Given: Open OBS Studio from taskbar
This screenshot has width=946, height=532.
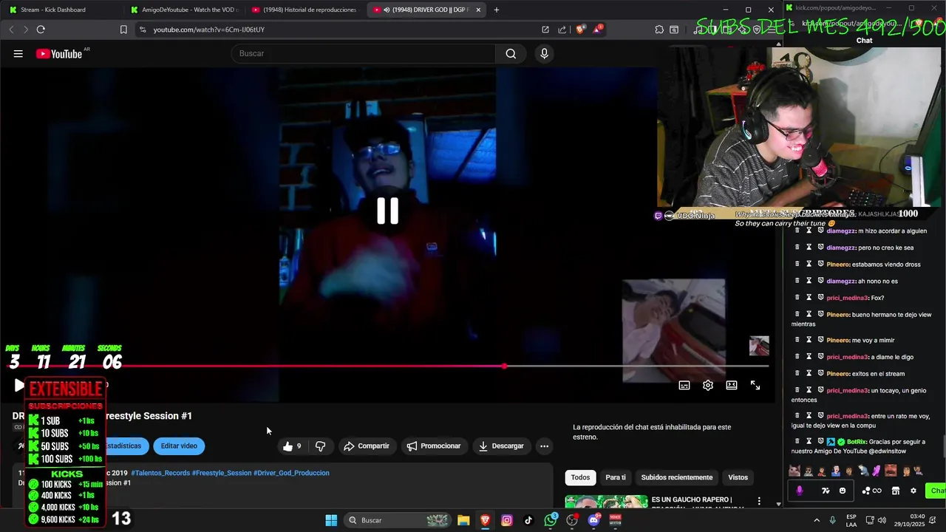Looking at the screenshot, I should tap(572, 520).
